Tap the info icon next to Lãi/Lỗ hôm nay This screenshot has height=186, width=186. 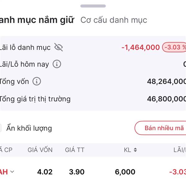tap(57, 64)
